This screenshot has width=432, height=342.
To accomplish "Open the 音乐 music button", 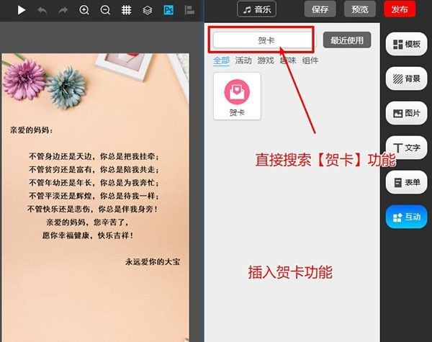I will [x=256, y=9].
